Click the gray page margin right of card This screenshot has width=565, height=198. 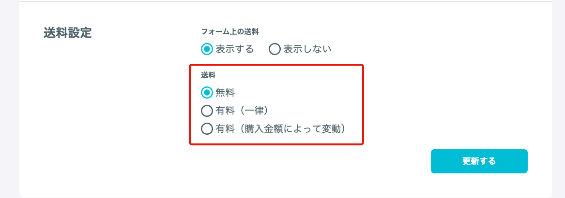pyautogui.click(x=559, y=99)
